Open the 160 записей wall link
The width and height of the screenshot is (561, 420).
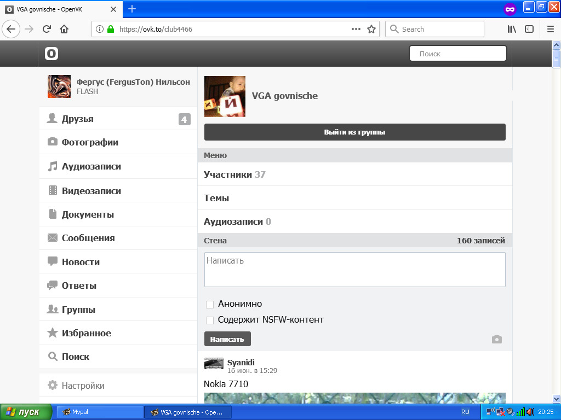[x=481, y=241]
